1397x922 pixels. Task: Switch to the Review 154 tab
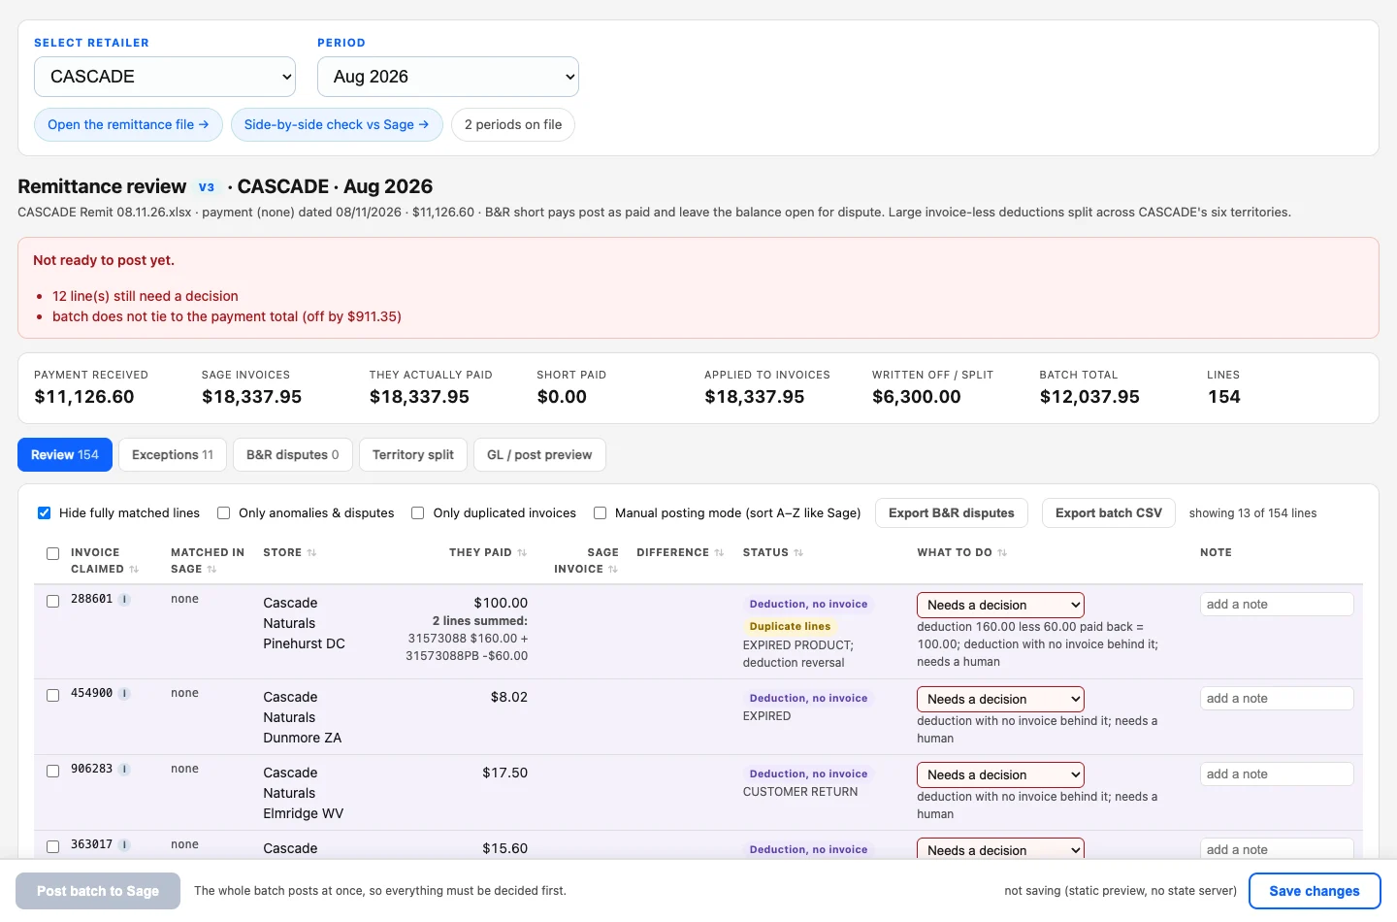65,455
